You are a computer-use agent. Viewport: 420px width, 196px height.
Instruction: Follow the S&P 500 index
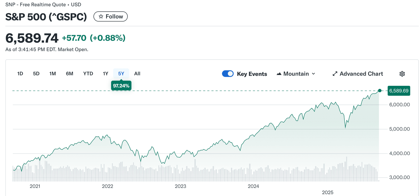point(111,17)
